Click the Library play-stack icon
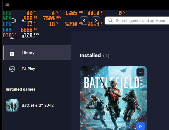Viewport: 169px width, 130px height. click(12, 53)
